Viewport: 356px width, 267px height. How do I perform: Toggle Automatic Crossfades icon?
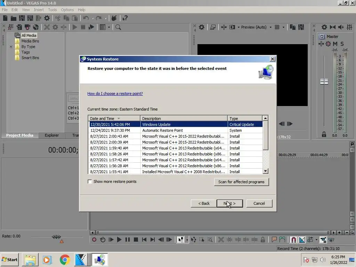click(x=302, y=240)
